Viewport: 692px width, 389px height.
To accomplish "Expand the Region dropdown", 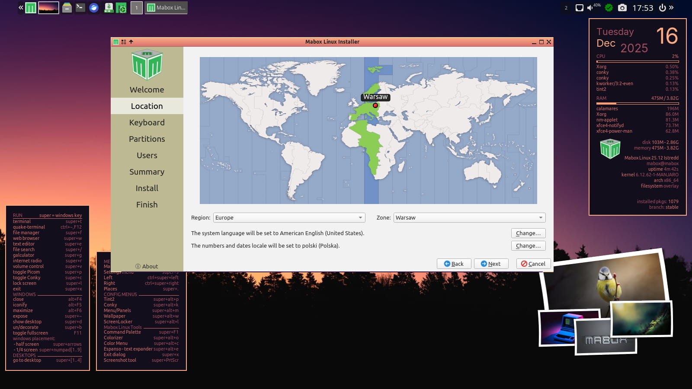I will [289, 218].
